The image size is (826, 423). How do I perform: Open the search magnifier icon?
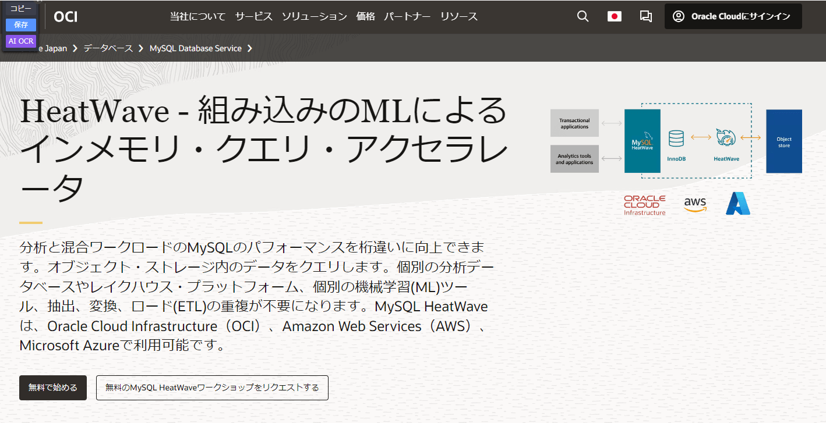(x=583, y=16)
